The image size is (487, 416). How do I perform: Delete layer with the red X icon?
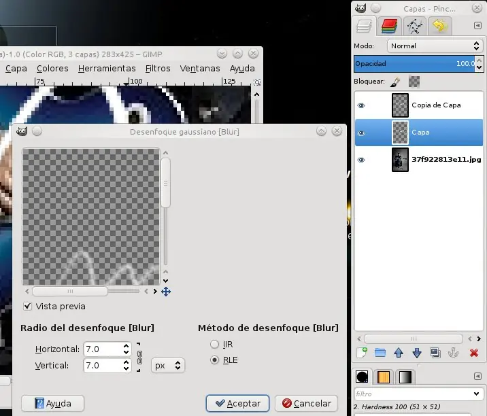(x=474, y=353)
